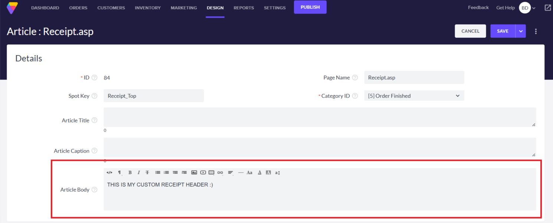Insert a video via editor toolbar
The width and height of the screenshot is (553, 223).
point(203,173)
